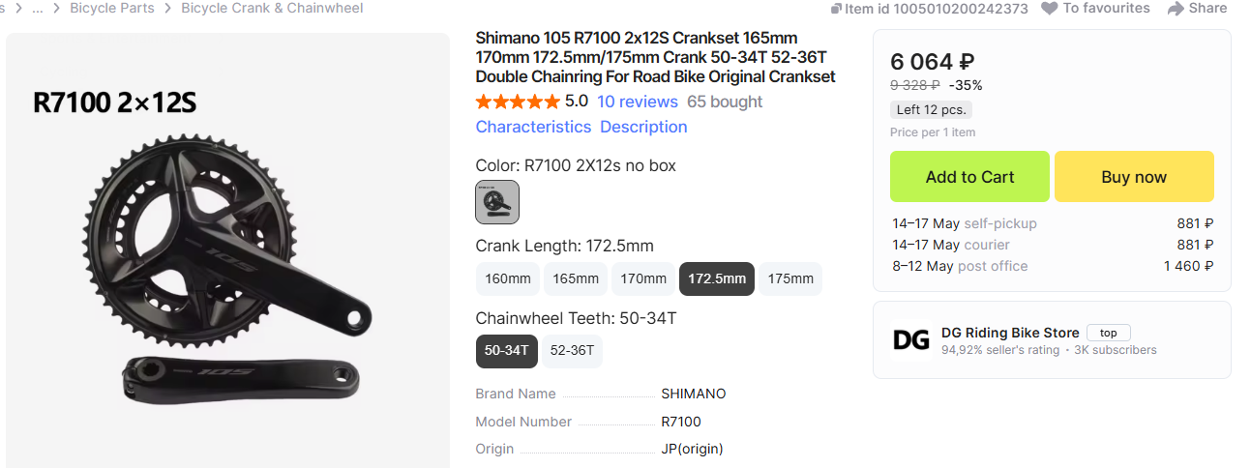1251x468 pixels.
Task: Open the 10 reviews link
Action: (638, 102)
